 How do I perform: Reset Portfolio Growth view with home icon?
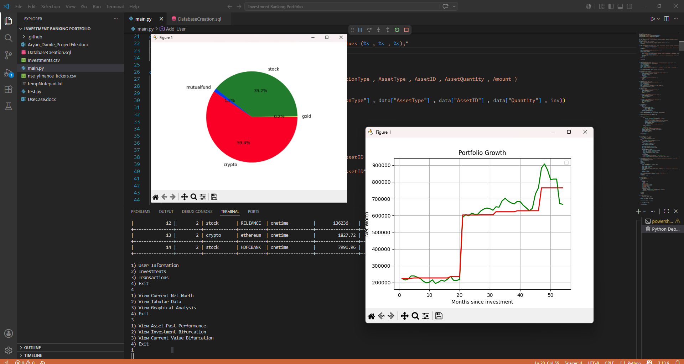[x=371, y=316]
